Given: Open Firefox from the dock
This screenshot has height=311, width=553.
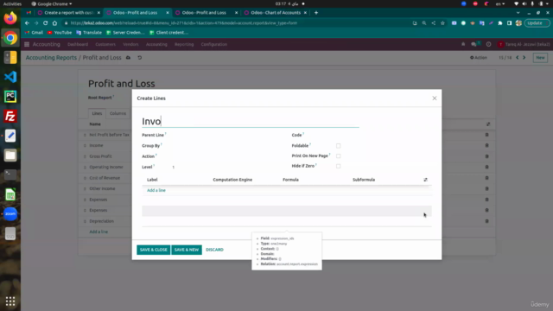Looking at the screenshot, I should [10, 17].
